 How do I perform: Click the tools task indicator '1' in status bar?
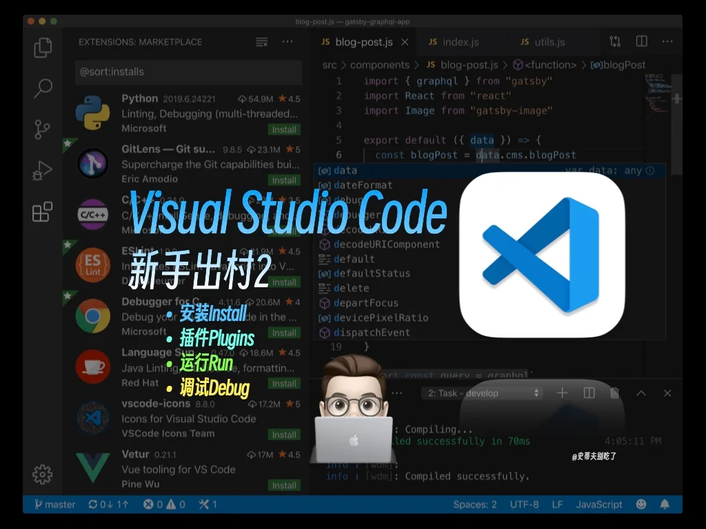208,504
